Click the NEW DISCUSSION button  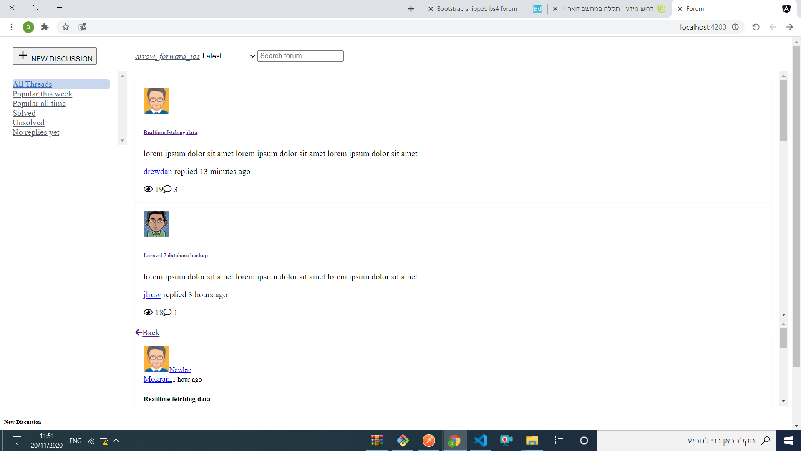(x=55, y=56)
